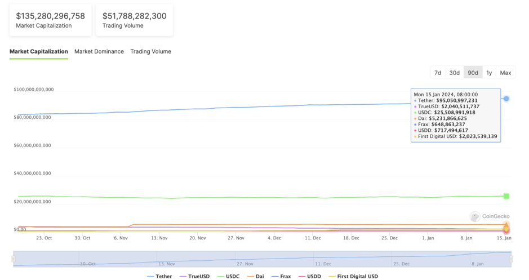Screen dimensions: 529x280
Task: Hide the TrueUSD series via legend
Action: [194, 277]
